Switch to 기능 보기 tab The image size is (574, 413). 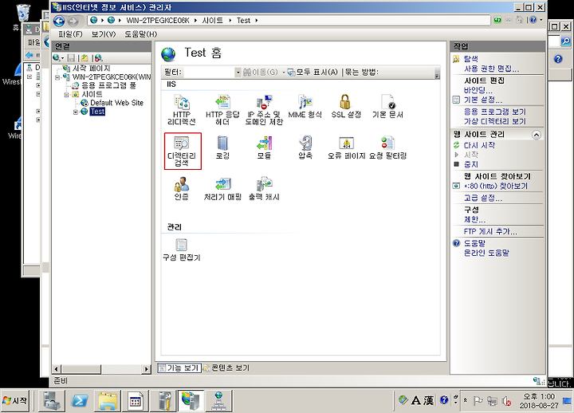click(x=179, y=368)
